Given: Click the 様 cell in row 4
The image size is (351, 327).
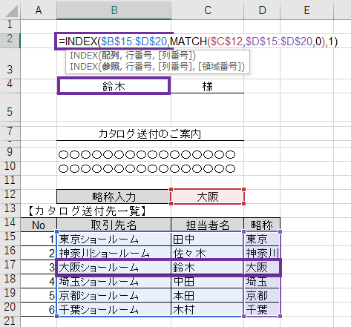Looking at the screenshot, I should pyautogui.click(x=207, y=86).
